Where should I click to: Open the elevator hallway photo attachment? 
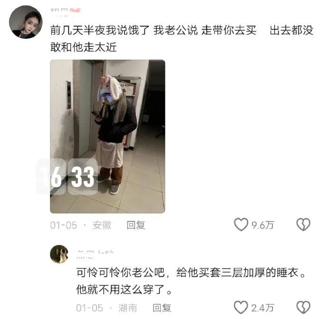point(107,136)
